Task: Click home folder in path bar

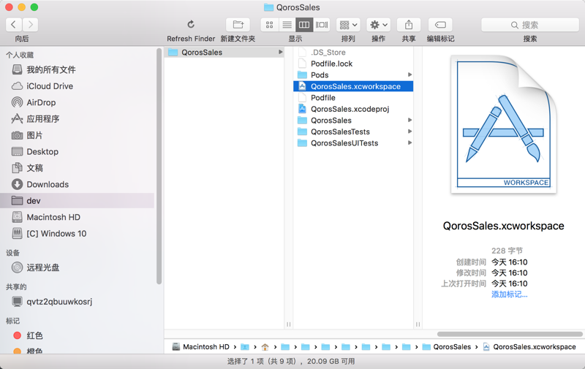Action: point(265,347)
